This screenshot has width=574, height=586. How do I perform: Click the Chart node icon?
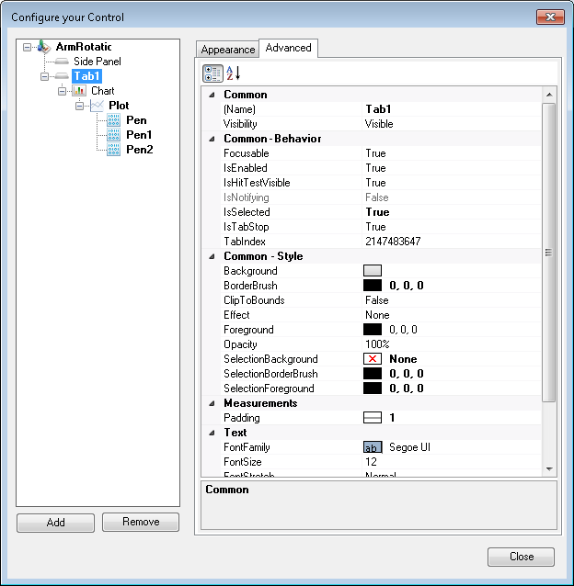pos(80,91)
